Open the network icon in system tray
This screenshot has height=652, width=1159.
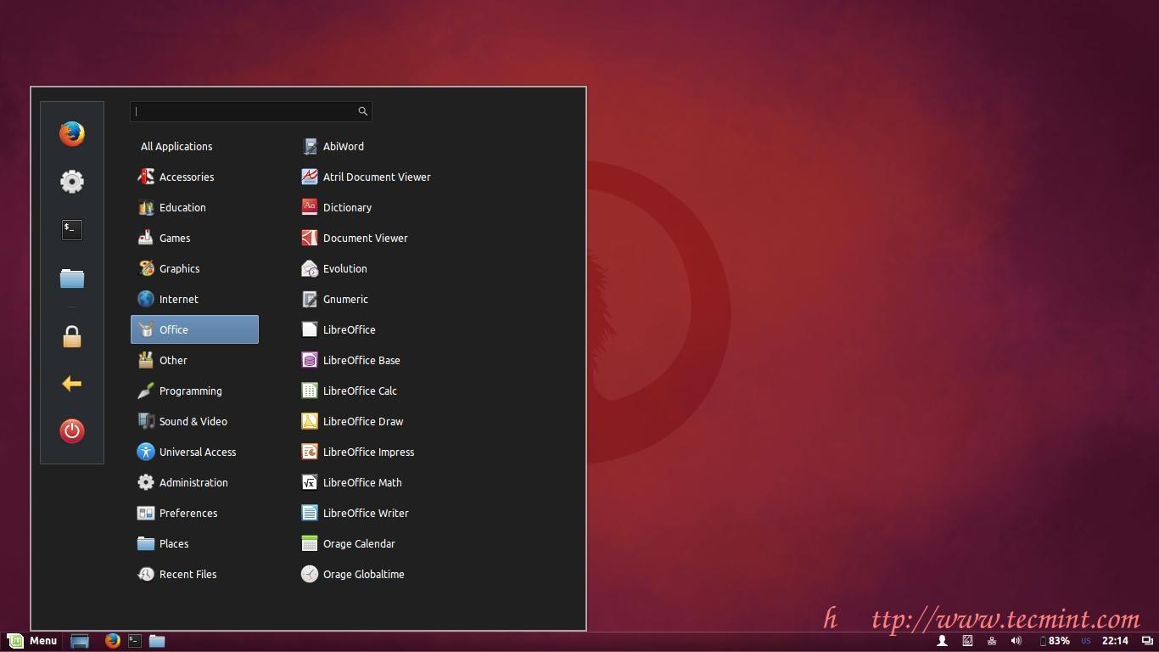coord(991,641)
